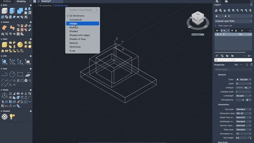Click the large gold mesh sphere icon
The height and width of the screenshot is (143, 254).
point(20,45)
